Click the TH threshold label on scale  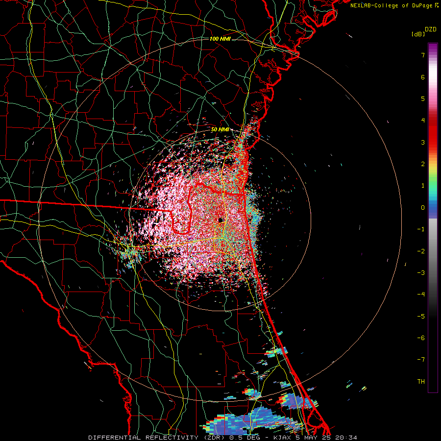(x=421, y=381)
